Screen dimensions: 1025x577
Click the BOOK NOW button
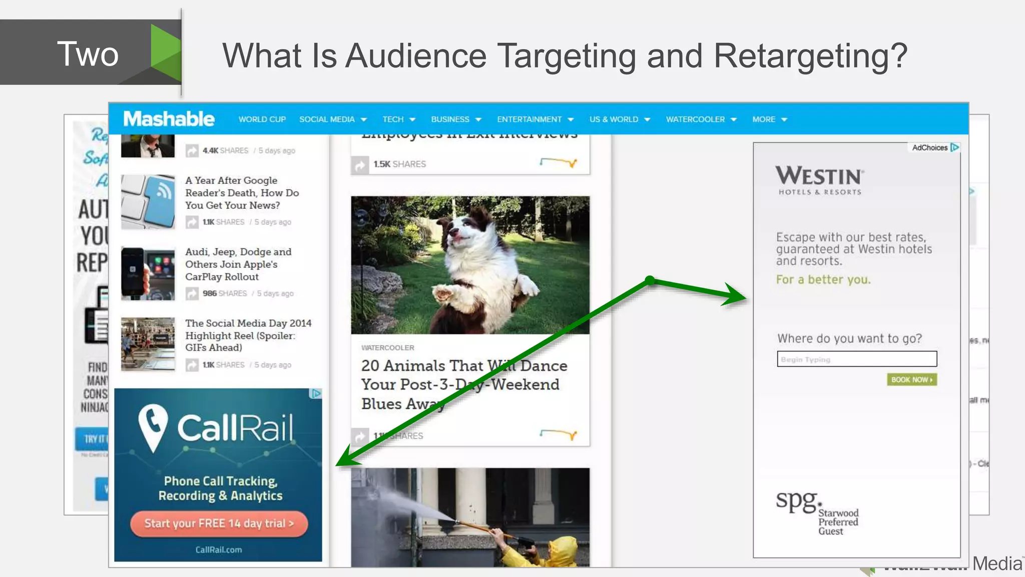pos(912,380)
